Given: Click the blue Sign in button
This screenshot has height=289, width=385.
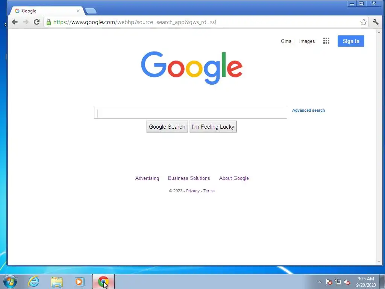Looking at the screenshot, I should click(351, 41).
